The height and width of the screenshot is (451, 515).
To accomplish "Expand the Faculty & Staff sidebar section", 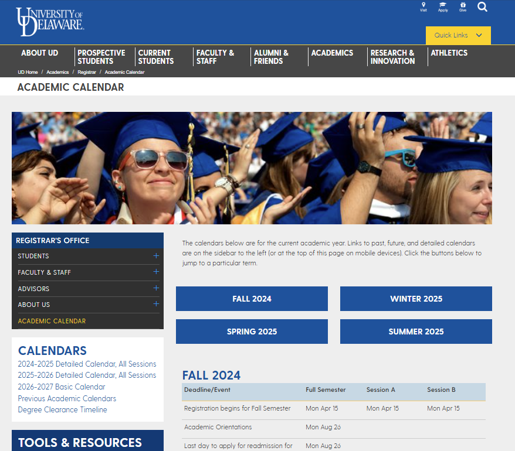I will tap(156, 272).
